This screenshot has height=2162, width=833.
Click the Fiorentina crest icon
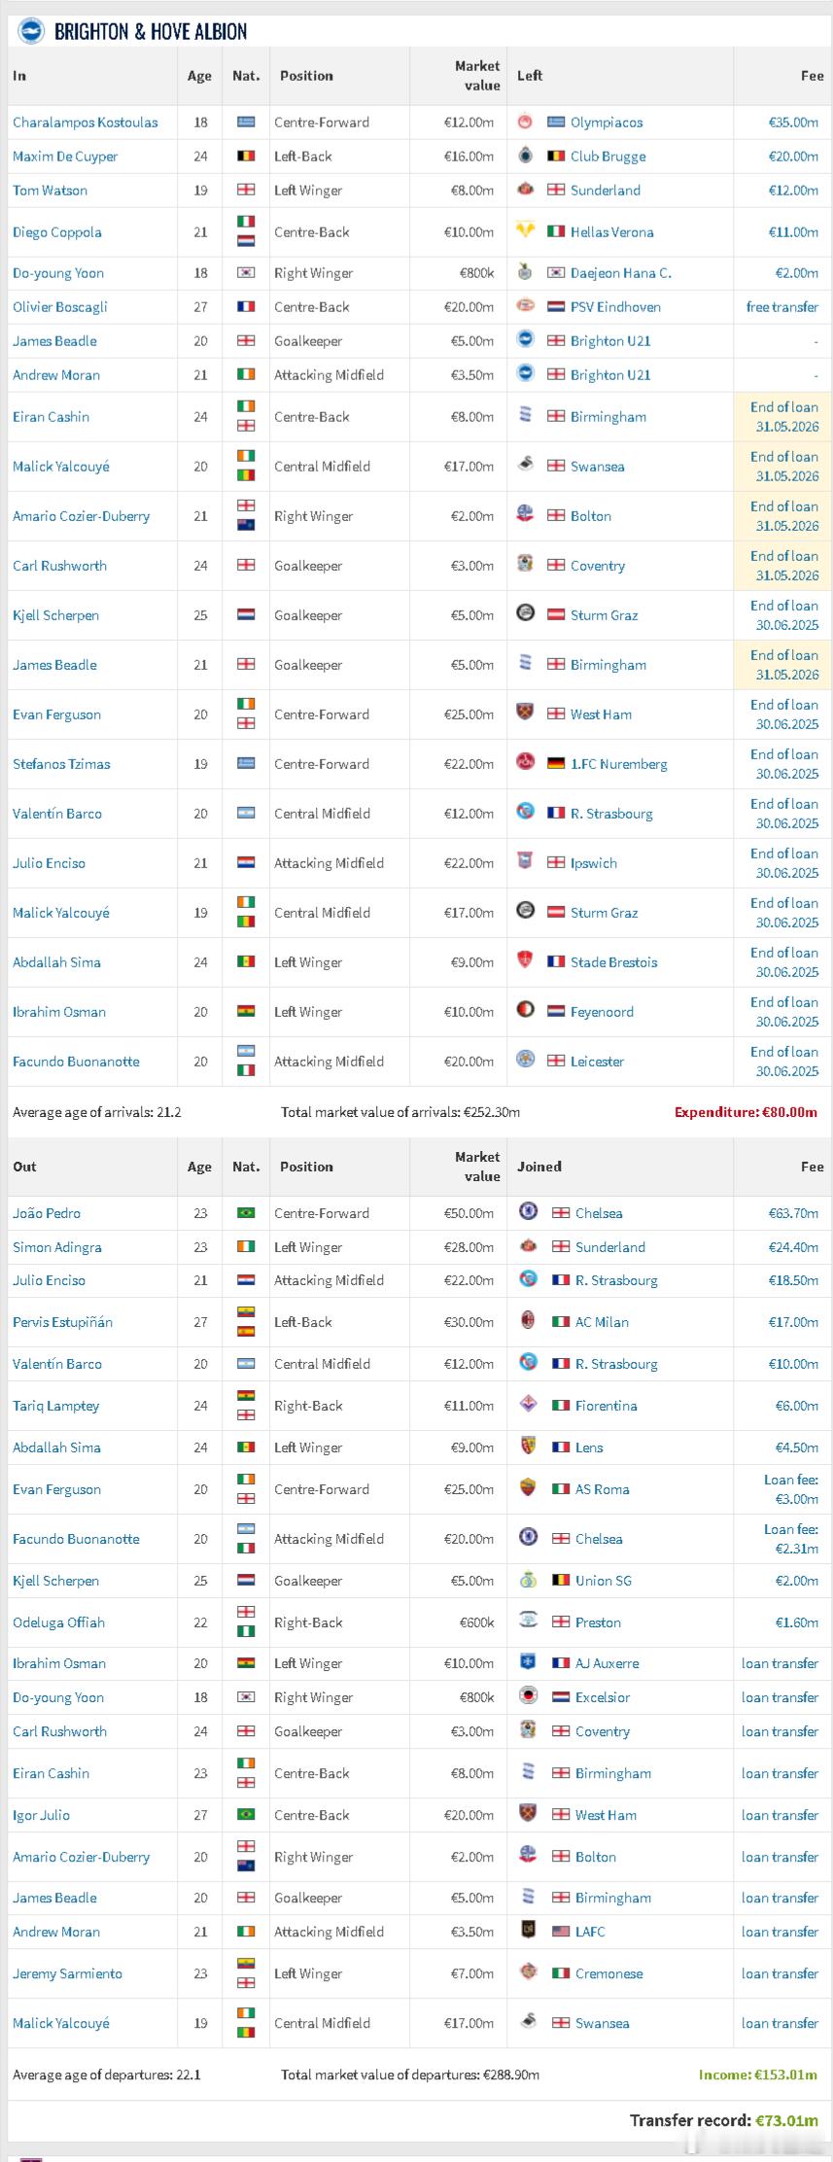[x=529, y=1405]
